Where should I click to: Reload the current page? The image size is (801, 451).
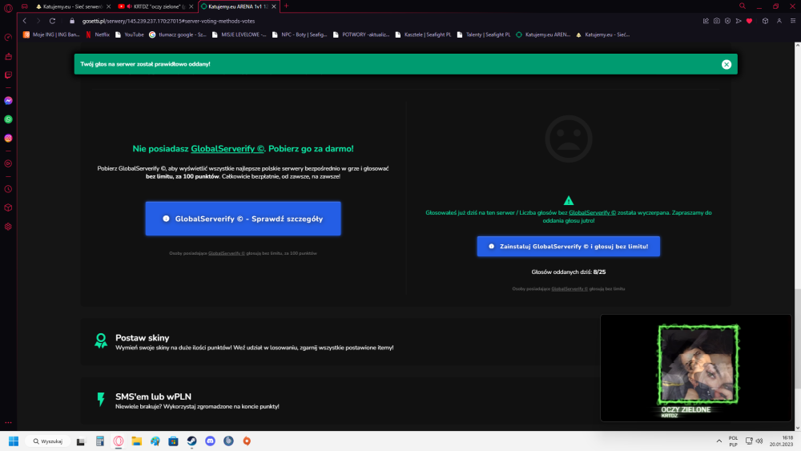click(52, 21)
